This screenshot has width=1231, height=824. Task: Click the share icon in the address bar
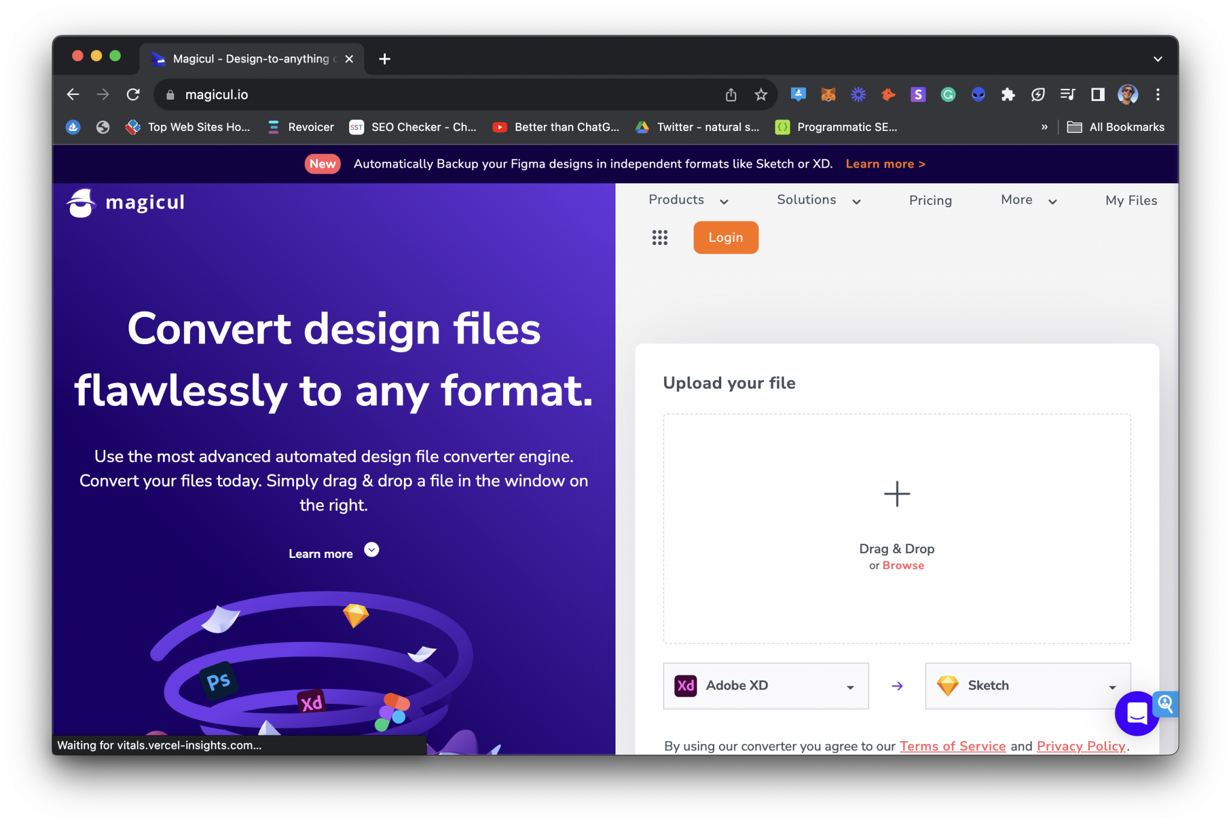pos(730,94)
